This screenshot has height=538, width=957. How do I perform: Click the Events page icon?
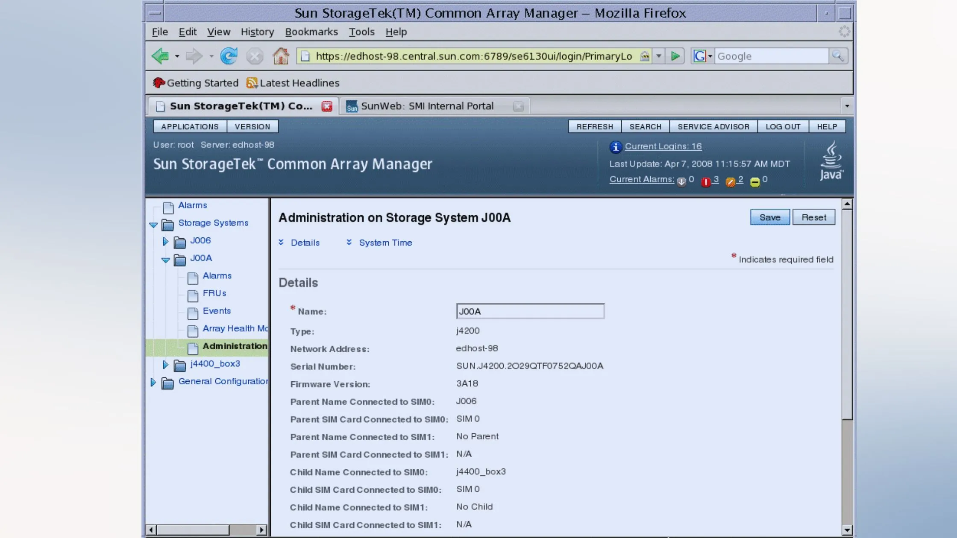[193, 313]
